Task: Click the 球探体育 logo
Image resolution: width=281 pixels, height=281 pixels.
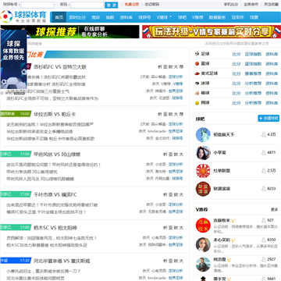Action: [23, 16]
